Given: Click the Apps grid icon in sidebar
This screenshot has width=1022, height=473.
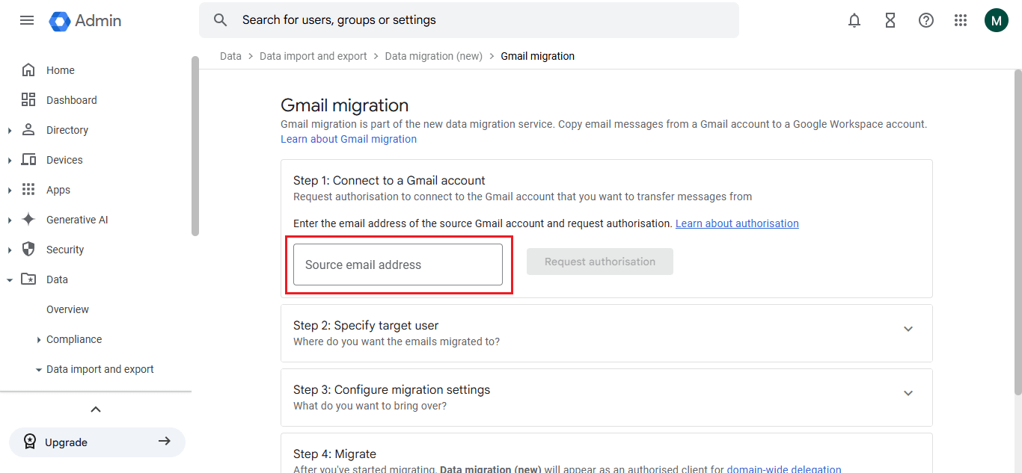Looking at the screenshot, I should click(x=28, y=190).
